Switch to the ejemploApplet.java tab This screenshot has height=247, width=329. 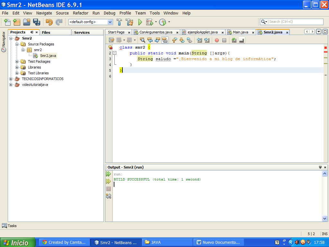point(202,32)
